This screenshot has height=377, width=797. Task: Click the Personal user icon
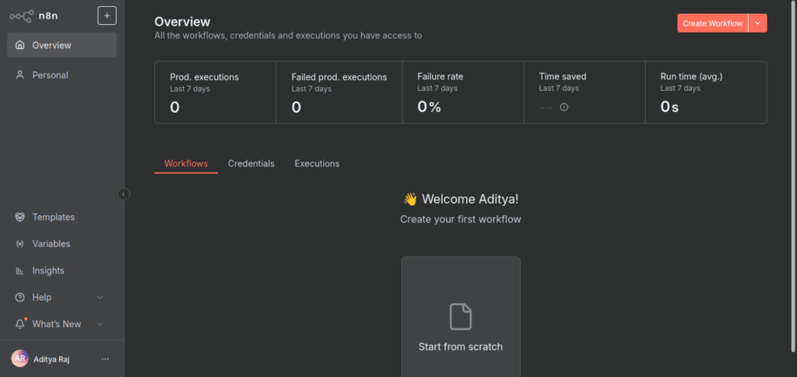(x=20, y=75)
